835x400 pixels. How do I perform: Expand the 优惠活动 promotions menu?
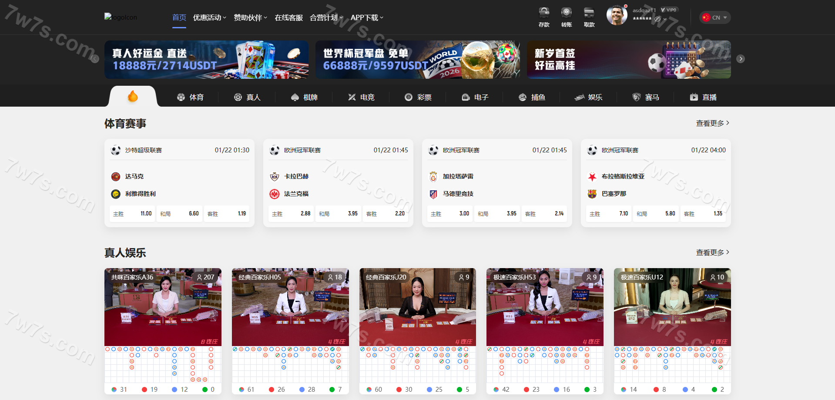point(209,17)
